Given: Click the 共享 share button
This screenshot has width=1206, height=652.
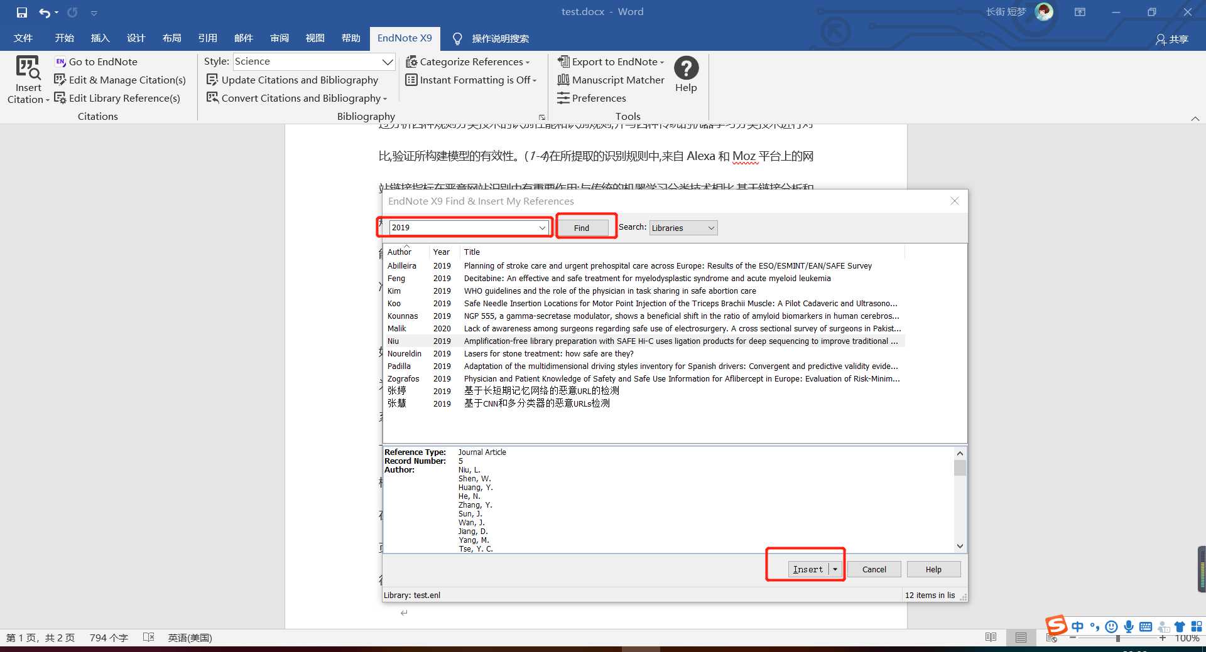Looking at the screenshot, I should point(1172,39).
